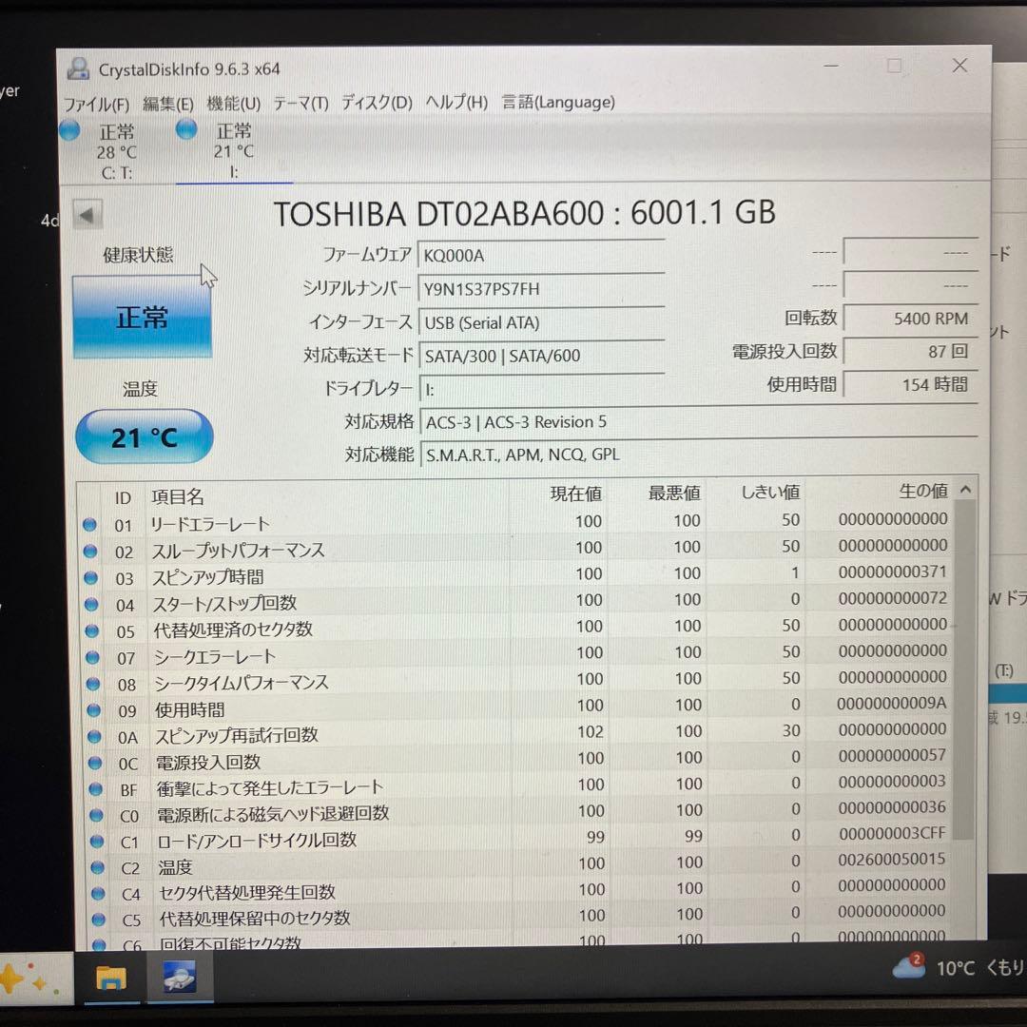Screen dimensions: 1027x1027
Task: Select the C: T: disk status orb
Action: [x=69, y=131]
